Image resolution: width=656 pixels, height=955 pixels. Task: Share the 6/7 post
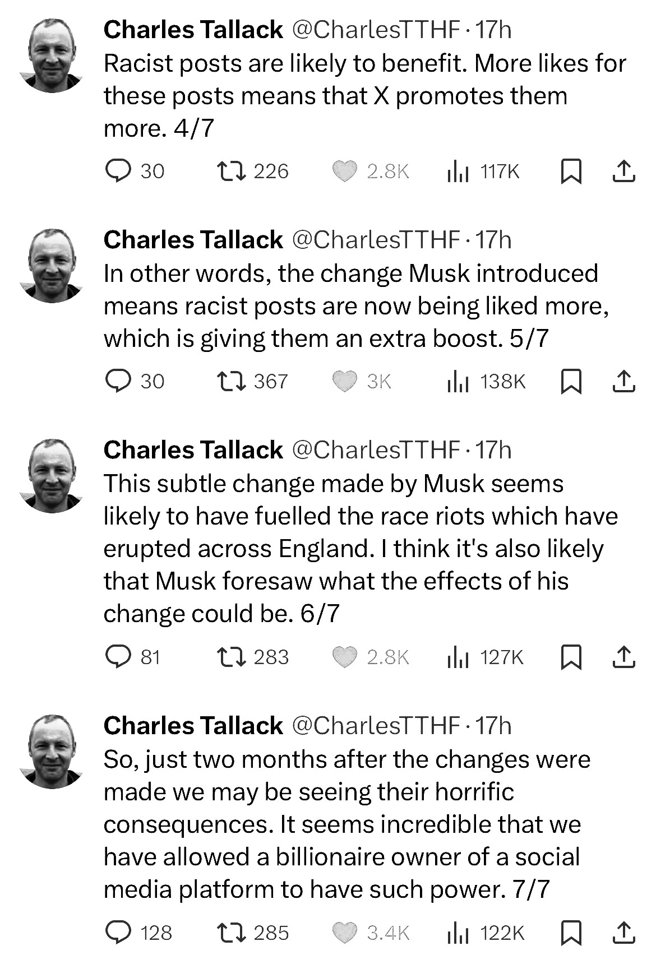[x=623, y=657]
